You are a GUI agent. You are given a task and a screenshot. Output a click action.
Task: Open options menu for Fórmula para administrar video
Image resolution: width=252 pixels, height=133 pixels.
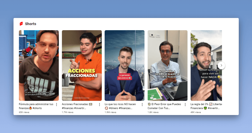click(x=56, y=105)
